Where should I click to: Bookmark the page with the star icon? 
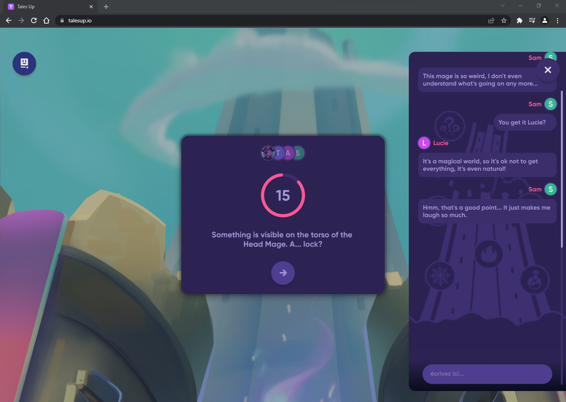(x=504, y=20)
